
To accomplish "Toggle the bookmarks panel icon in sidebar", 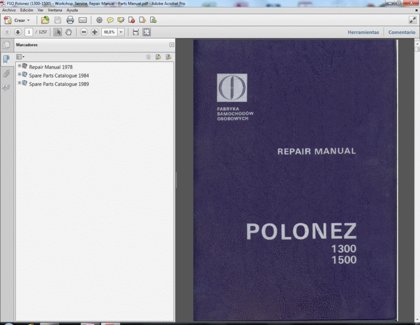I will coord(6,59).
